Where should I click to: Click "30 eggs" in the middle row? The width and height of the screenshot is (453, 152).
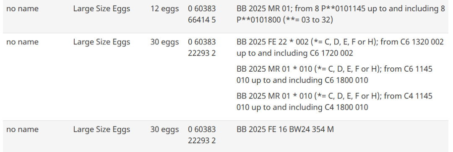(164, 42)
